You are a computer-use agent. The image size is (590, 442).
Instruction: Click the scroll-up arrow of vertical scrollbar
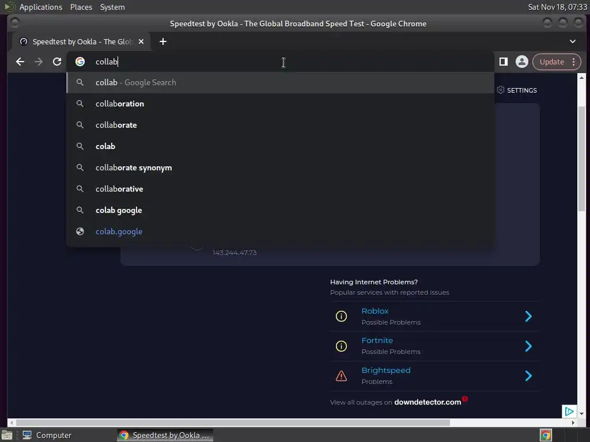point(581,78)
